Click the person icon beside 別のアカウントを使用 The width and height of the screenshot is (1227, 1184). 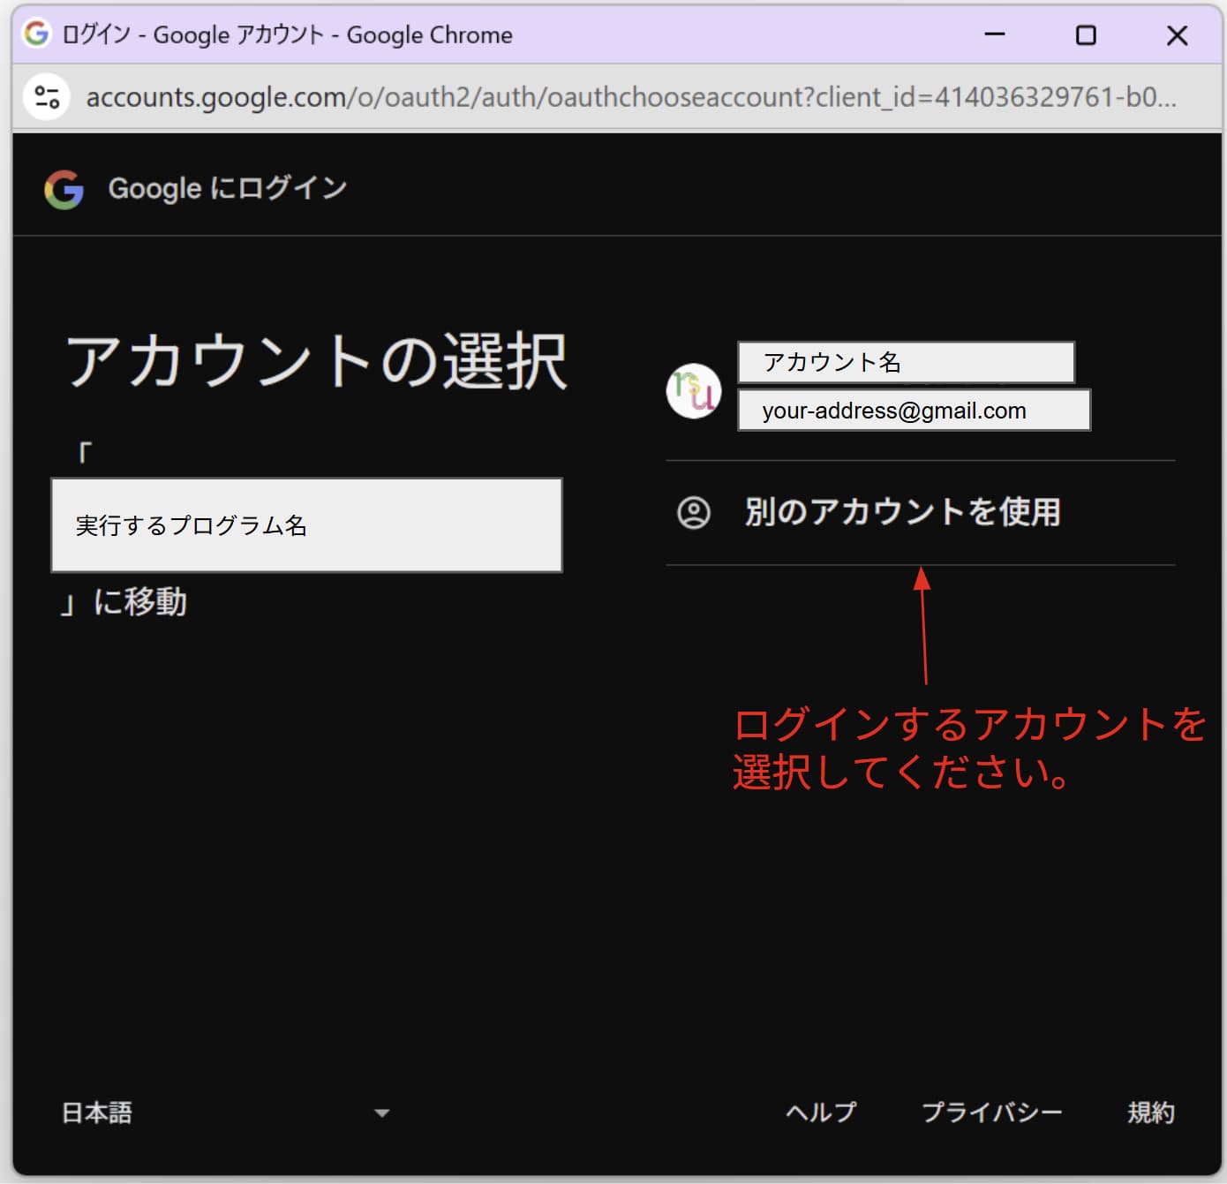point(693,512)
